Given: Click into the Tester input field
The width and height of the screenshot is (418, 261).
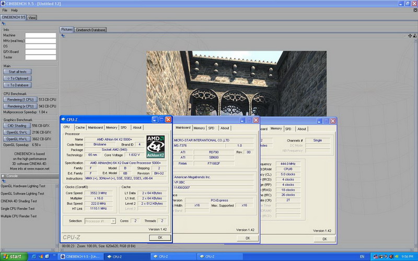Looking at the screenshot, I should coord(40,58).
